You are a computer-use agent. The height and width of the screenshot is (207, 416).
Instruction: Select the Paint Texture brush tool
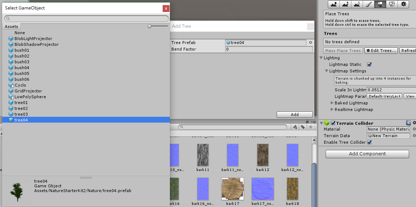[x=368, y=4]
